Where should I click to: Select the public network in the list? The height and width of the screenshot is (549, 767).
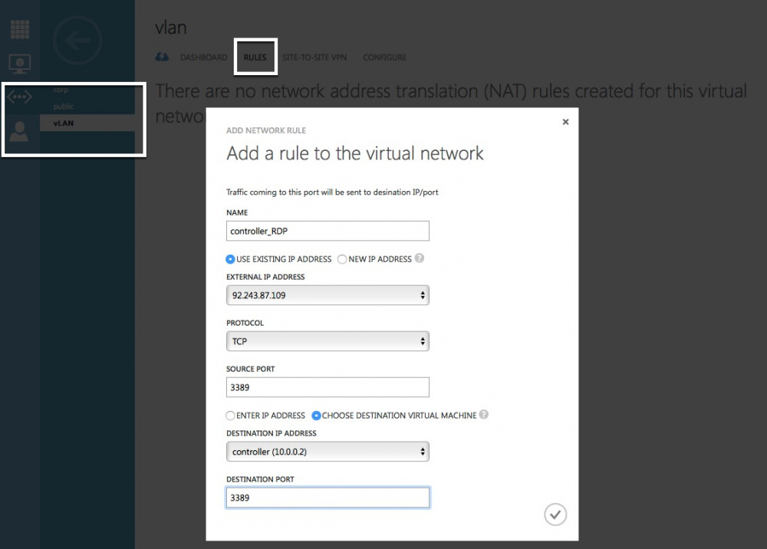(x=64, y=107)
